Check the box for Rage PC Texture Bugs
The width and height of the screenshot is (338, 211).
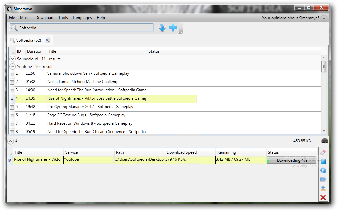point(12,116)
